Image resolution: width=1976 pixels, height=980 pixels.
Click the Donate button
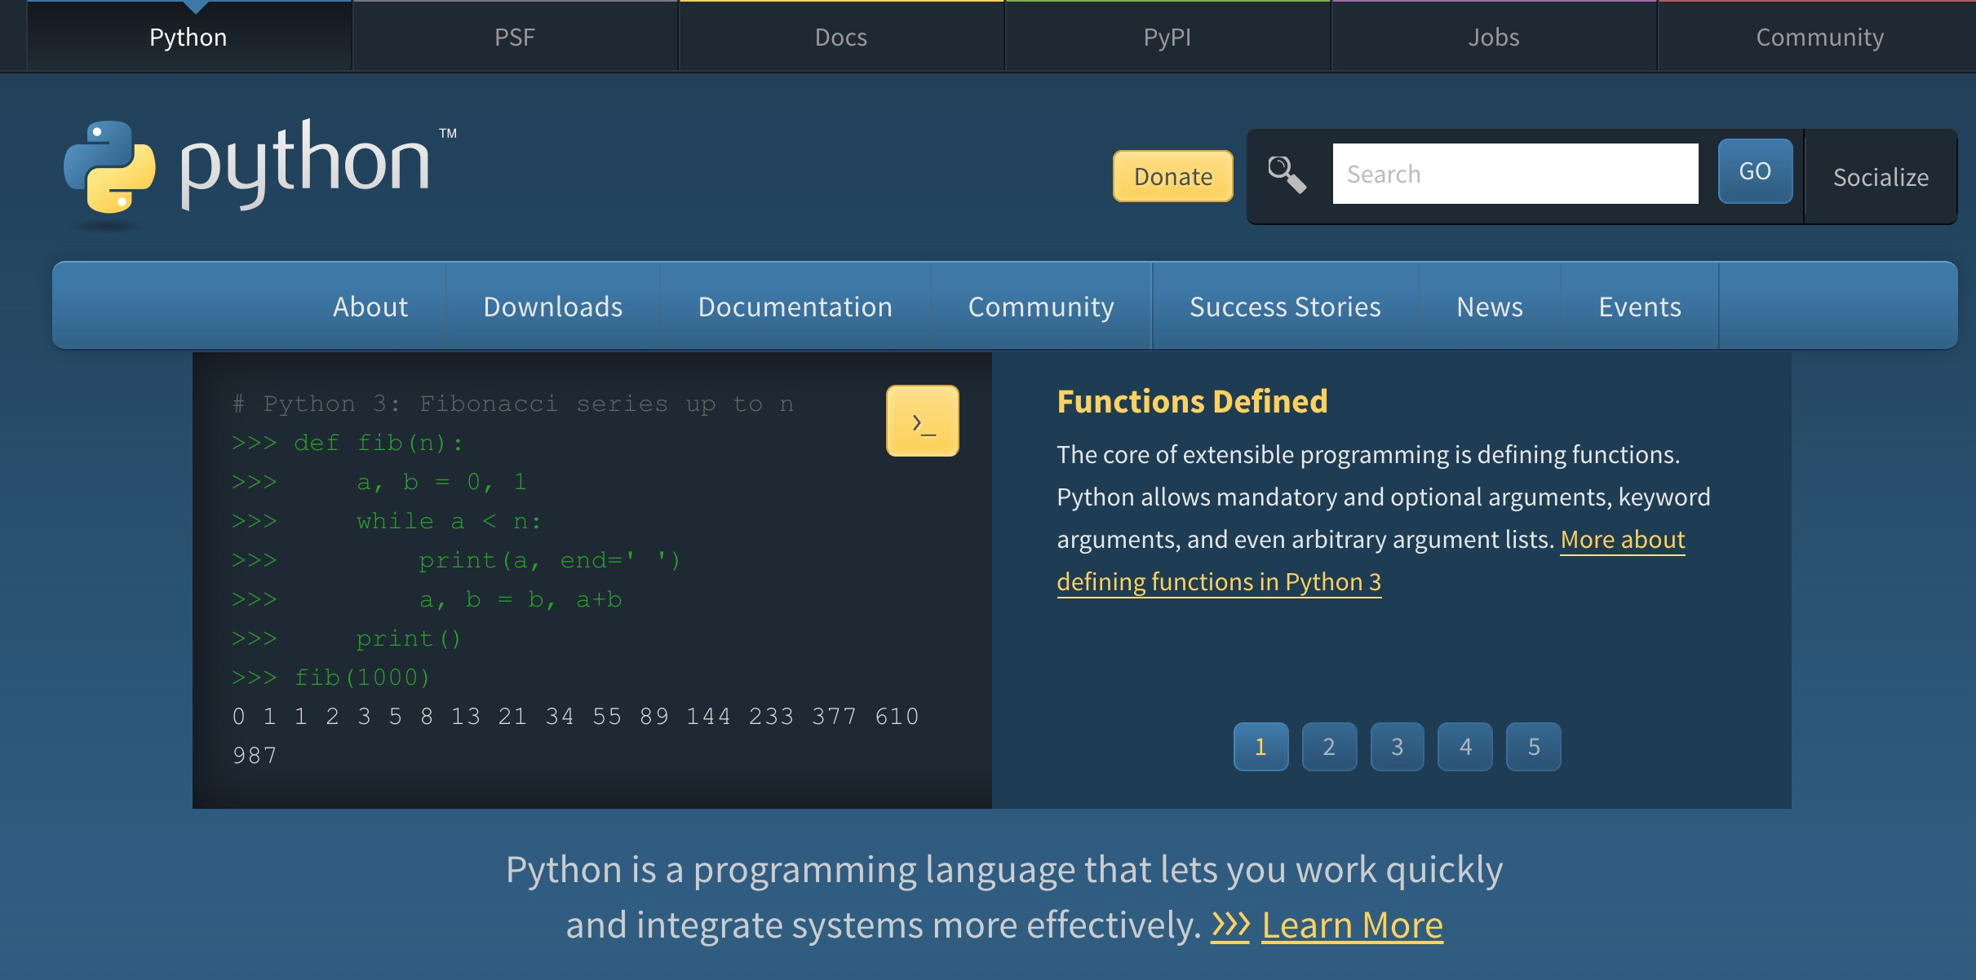[1171, 174]
